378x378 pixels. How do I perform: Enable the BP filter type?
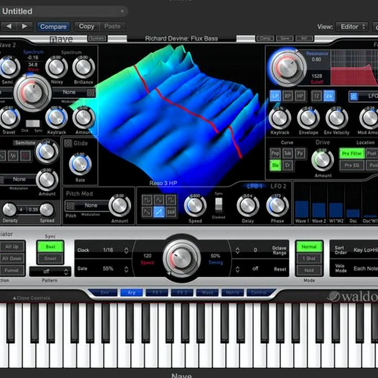tap(288, 96)
